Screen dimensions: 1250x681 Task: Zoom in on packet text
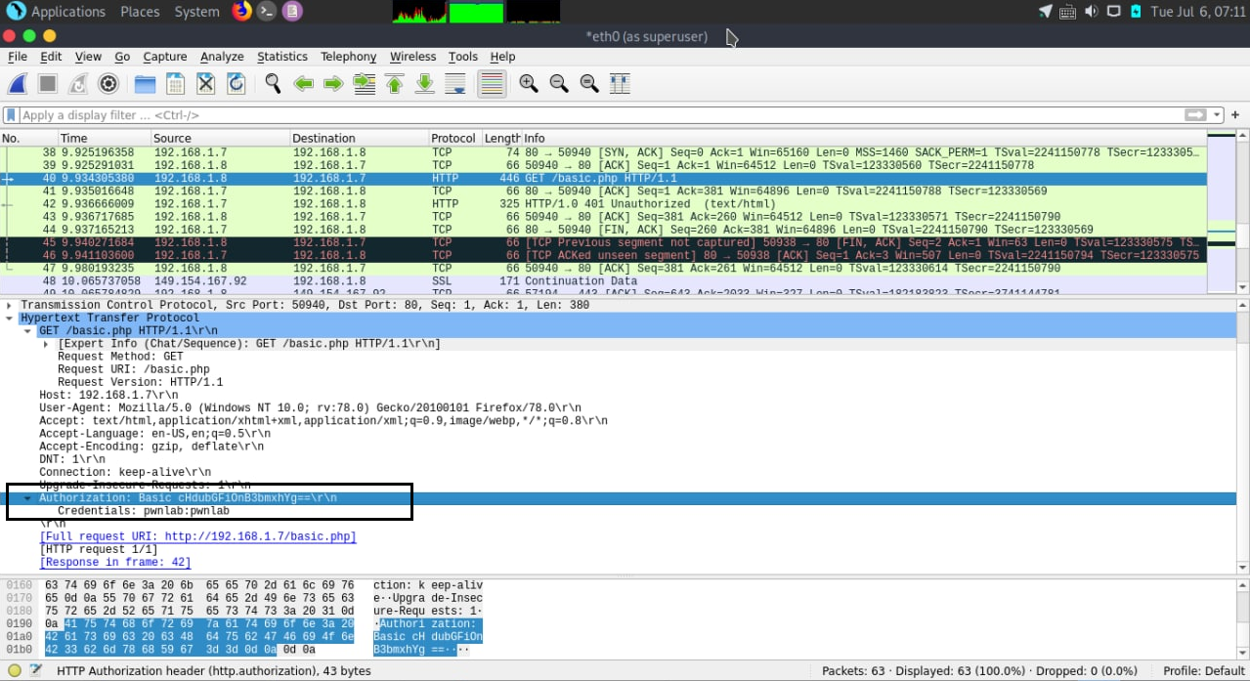[x=529, y=84]
